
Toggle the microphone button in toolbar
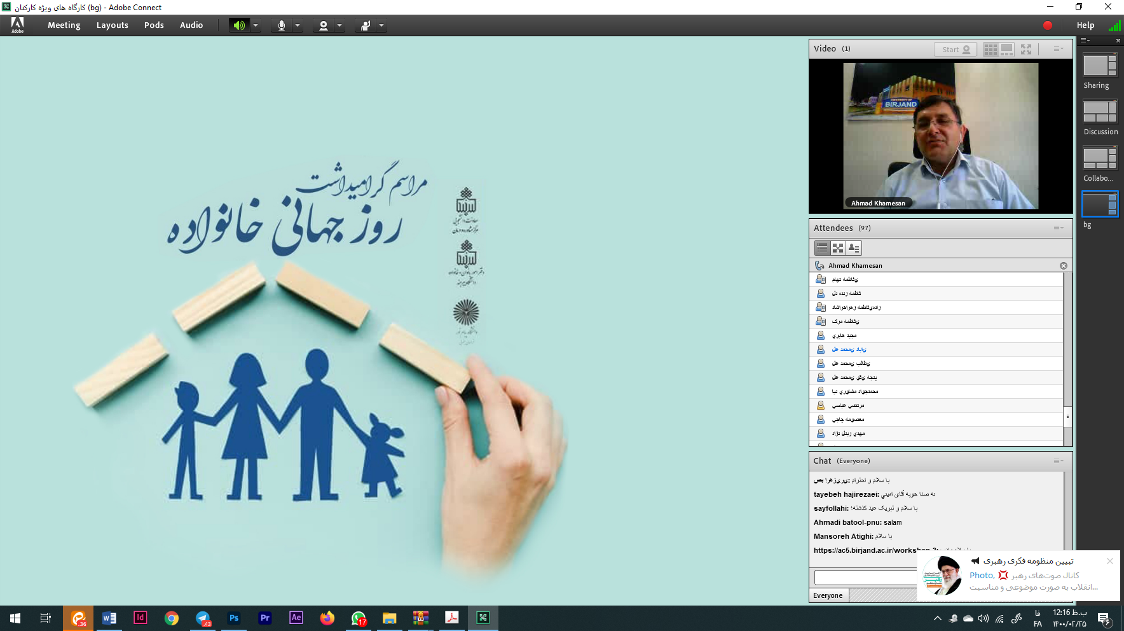click(281, 25)
